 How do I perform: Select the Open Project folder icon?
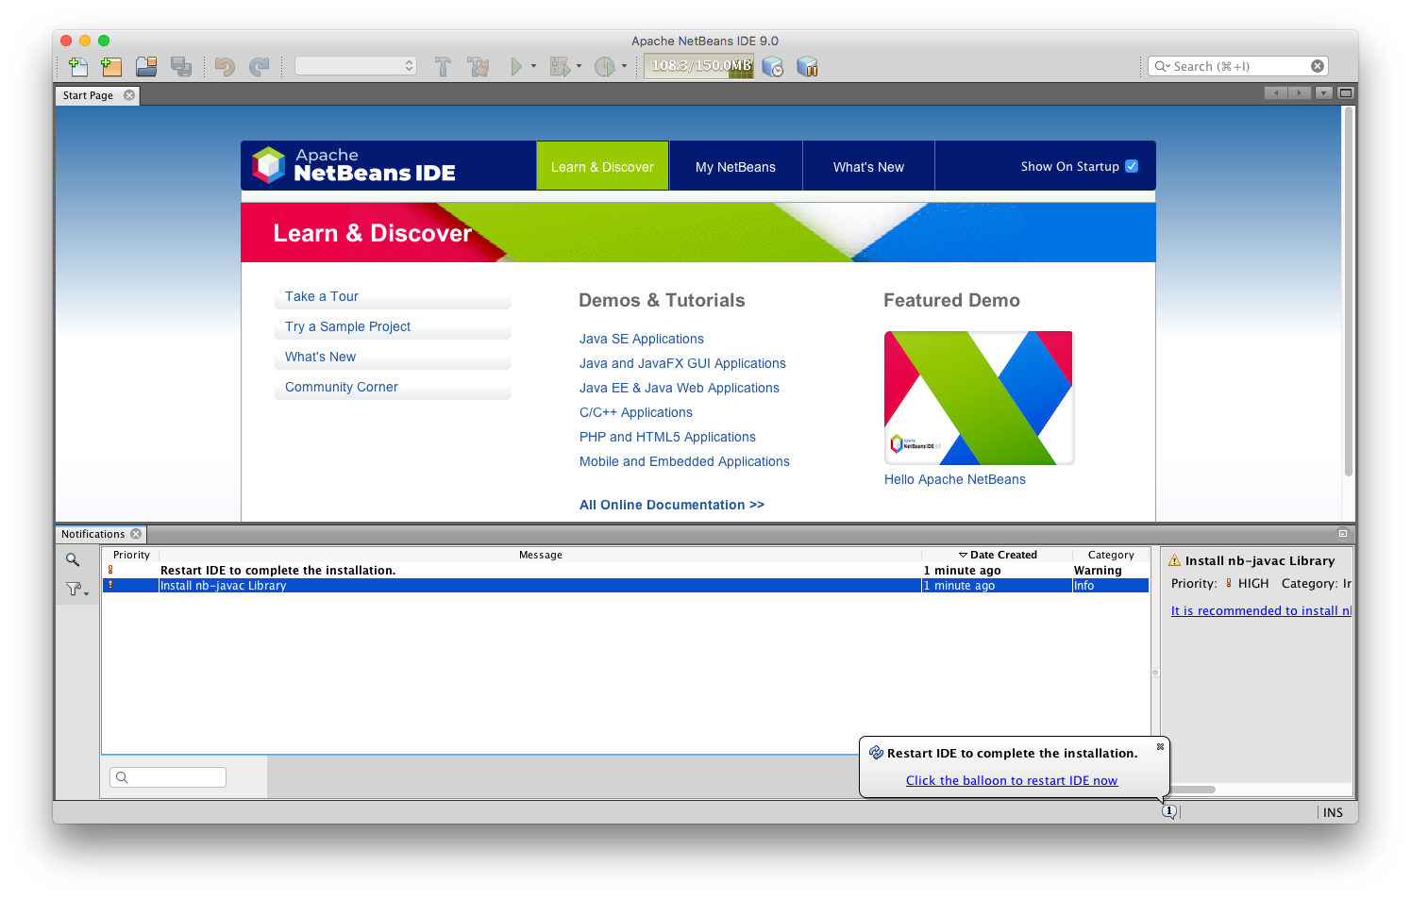click(x=145, y=66)
